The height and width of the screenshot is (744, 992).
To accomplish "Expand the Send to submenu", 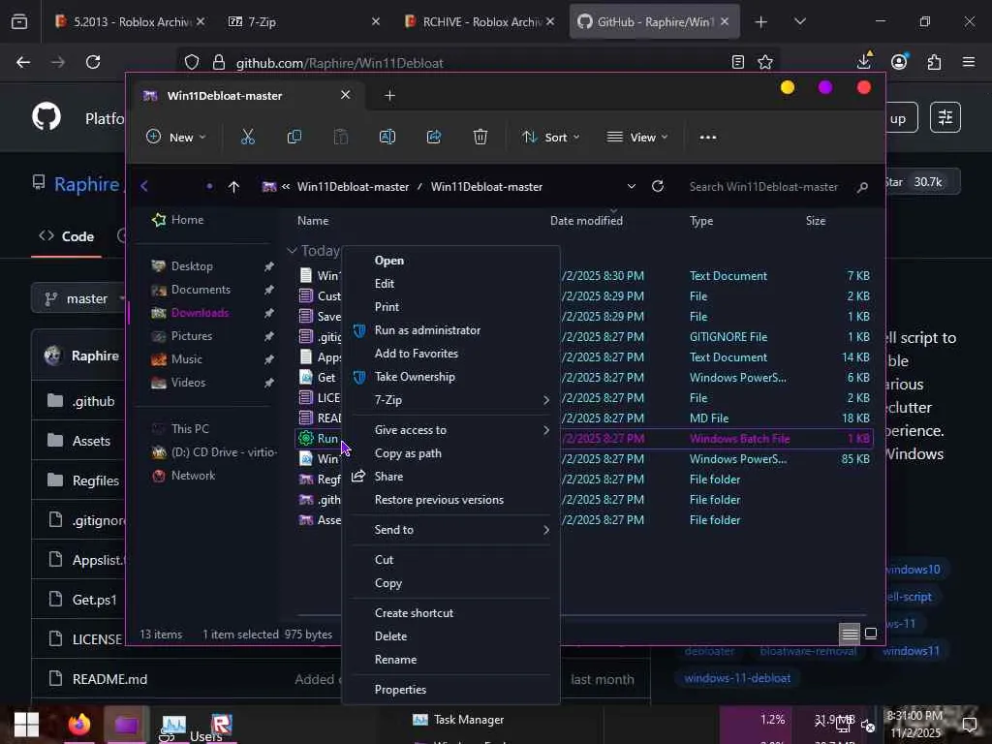I will point(451,530).
